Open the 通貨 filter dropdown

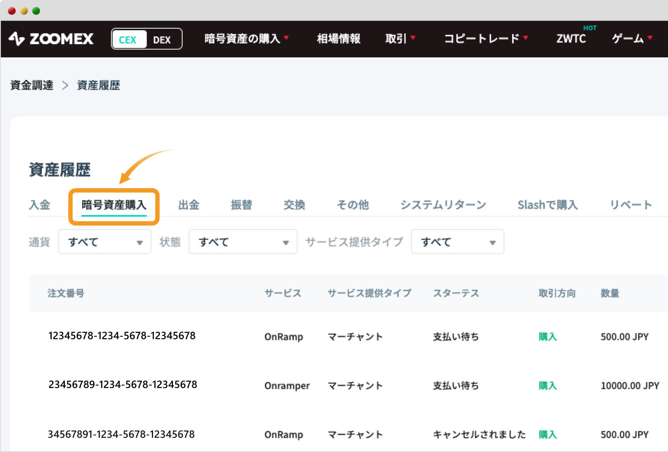[105, 242]
